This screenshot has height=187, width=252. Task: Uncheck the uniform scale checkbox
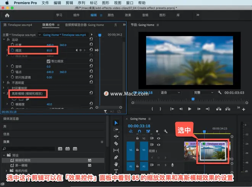click(x=48, y=61)
